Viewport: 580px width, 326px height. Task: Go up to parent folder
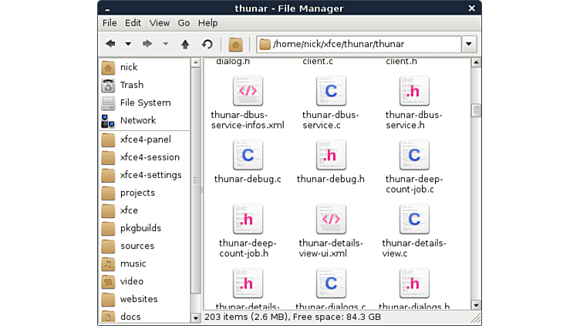point(185,44)
